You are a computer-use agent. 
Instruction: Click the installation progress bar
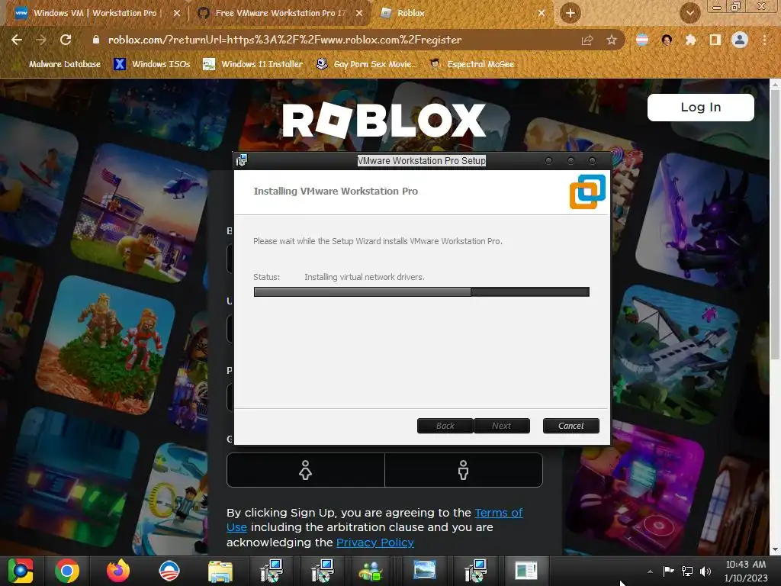421,292
